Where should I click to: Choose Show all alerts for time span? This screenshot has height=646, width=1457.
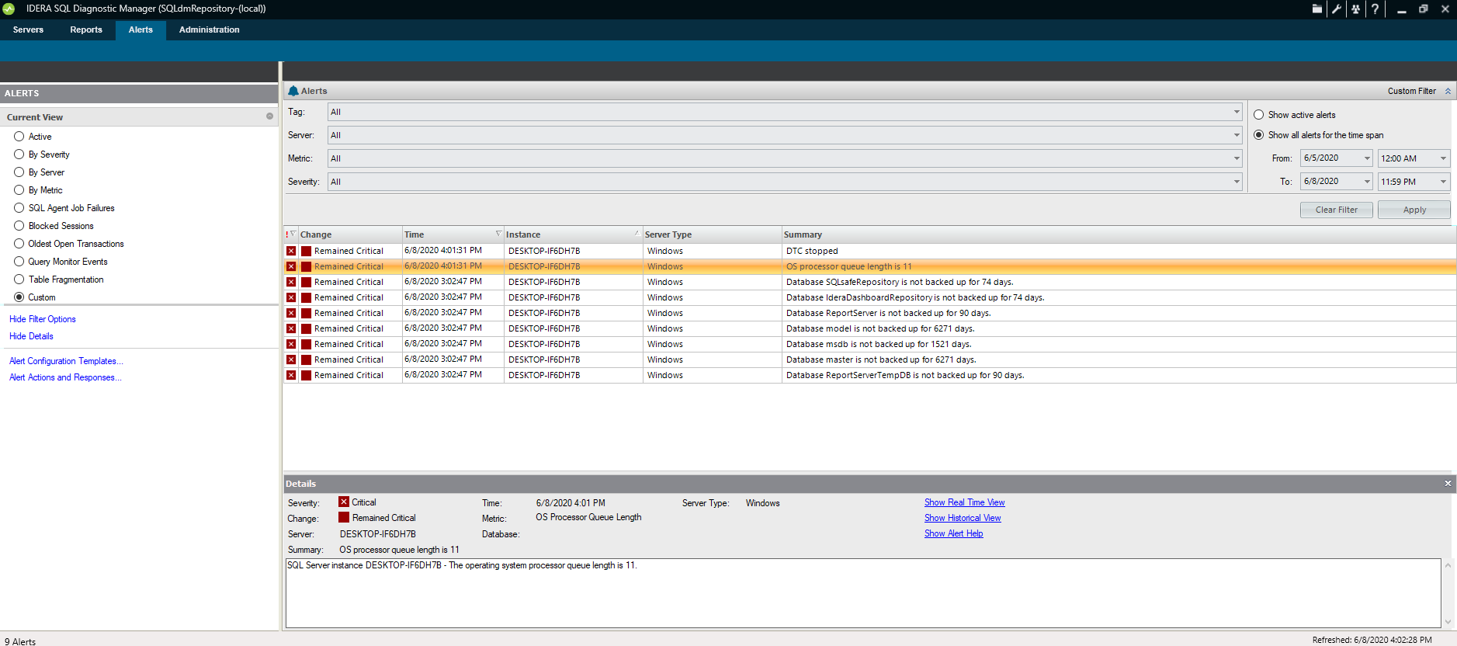(1258, 135)
